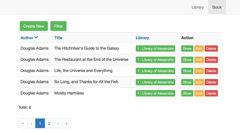Edit So Long, and Thanks for All the Fish
The width and height of the screenshot is (240, 133).
coord(199,82)
